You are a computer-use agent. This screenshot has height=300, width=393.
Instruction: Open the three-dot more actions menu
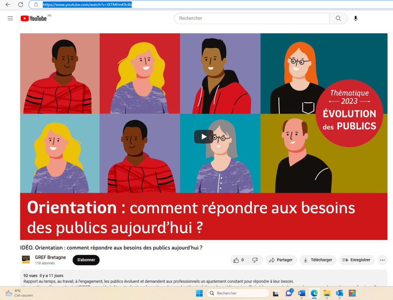[x=382, y=260]
